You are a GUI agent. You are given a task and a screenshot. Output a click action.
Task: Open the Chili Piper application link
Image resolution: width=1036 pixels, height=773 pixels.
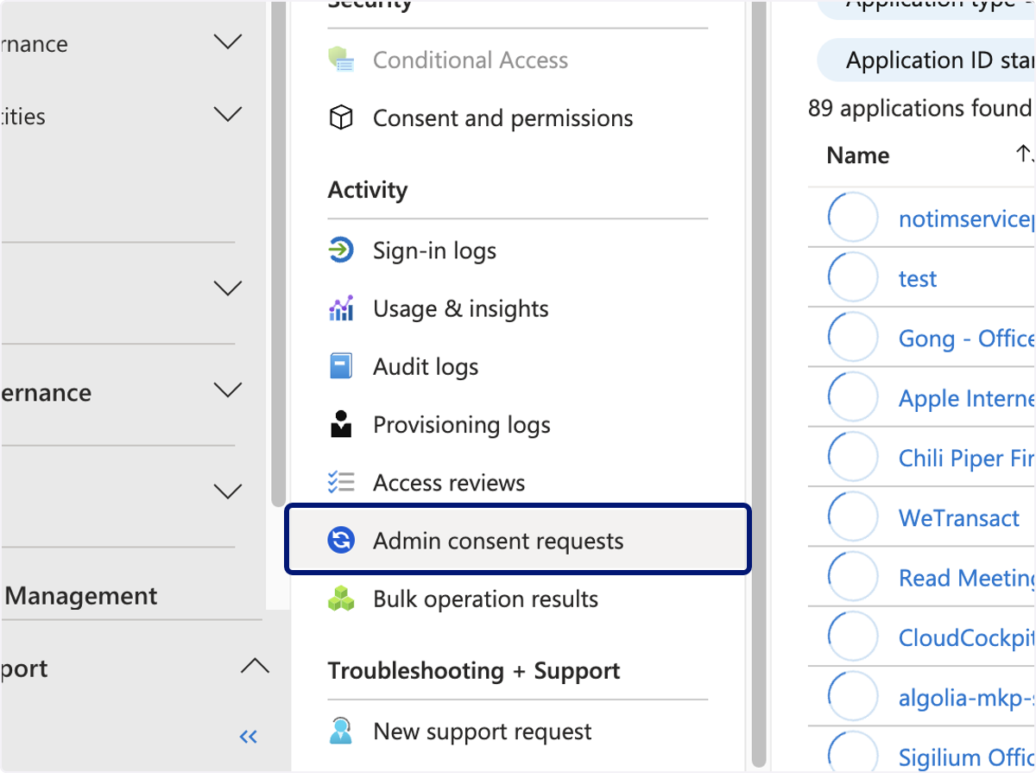[x=967, y=458]
